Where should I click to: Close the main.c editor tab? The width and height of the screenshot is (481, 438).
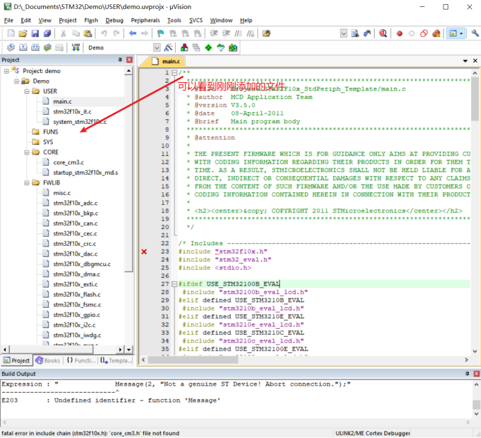coord(475,61)
